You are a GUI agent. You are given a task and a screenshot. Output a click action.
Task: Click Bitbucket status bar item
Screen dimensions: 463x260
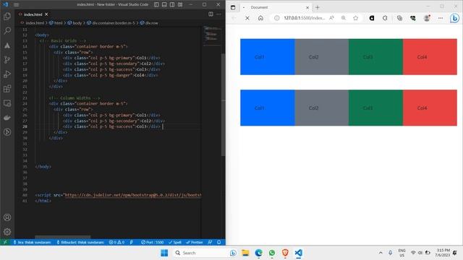click(80, 242)
